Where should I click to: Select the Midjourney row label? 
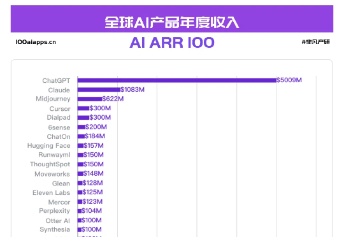[x=53, y=99]
